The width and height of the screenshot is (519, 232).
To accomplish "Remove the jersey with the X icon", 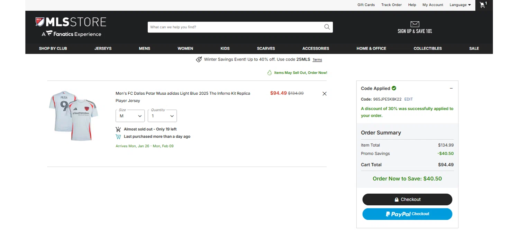I will pyautogui.click(x=325, y=94).
